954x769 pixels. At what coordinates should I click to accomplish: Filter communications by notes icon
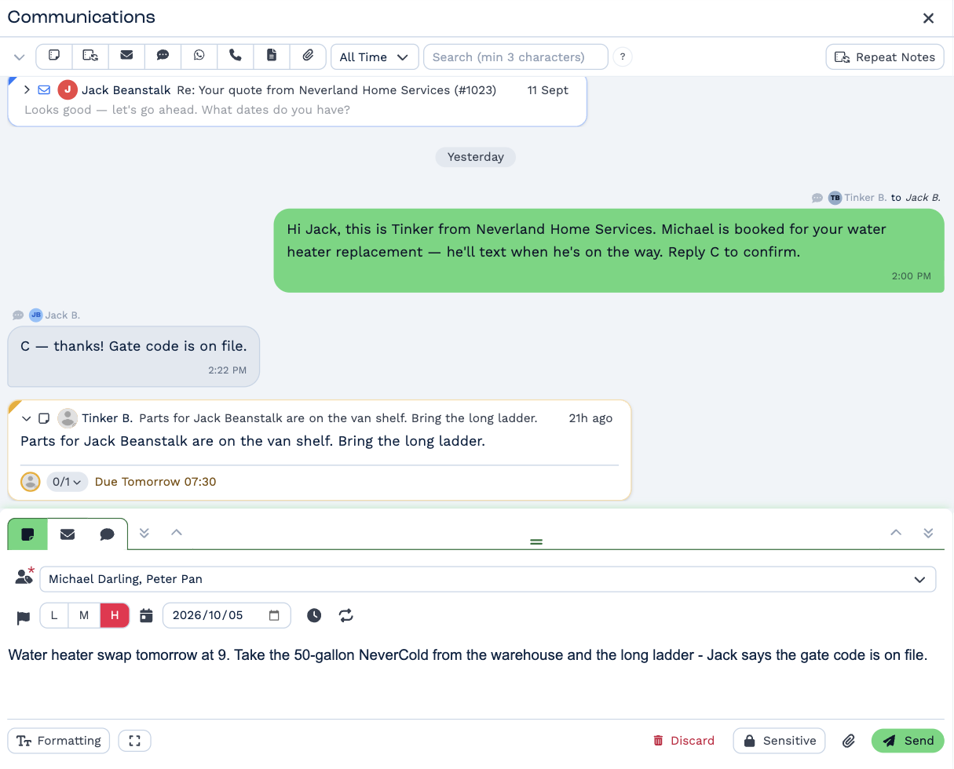tap(54, 56)
